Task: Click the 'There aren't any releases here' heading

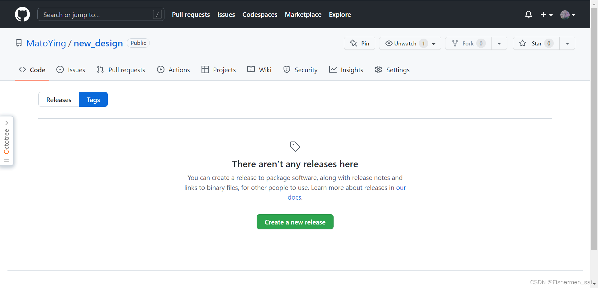Action: tap(295, 164)
